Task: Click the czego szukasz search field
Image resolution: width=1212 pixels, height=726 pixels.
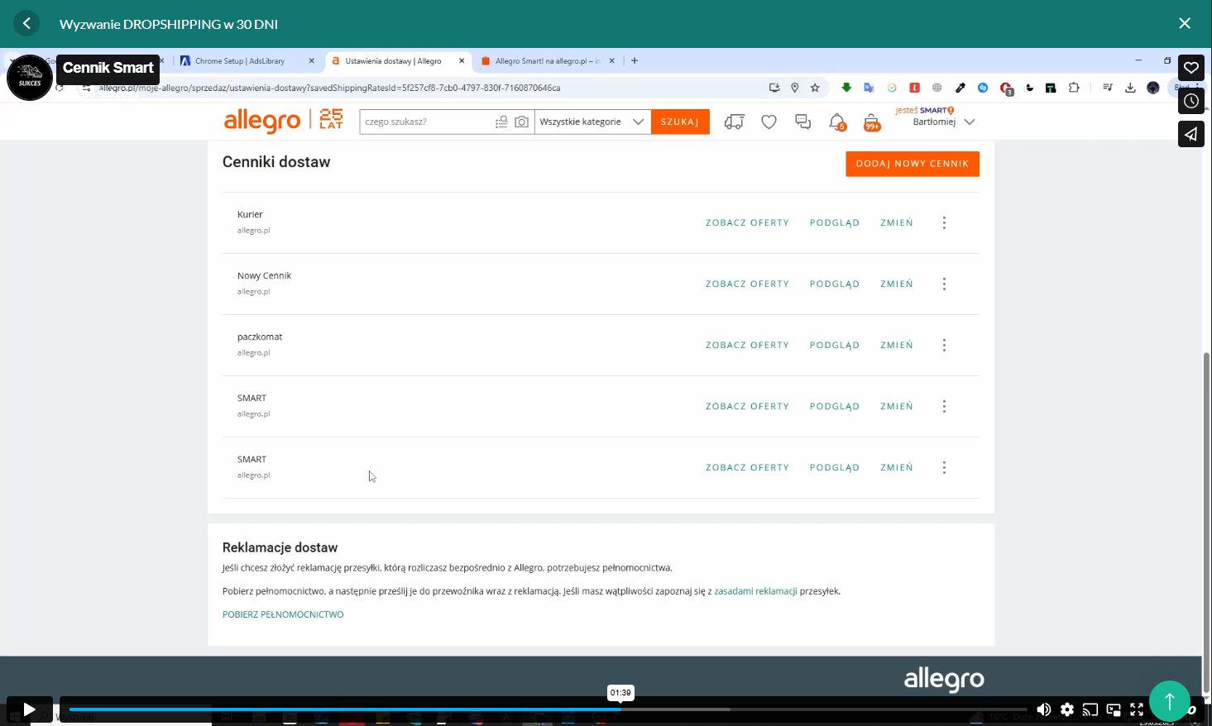Action: click(x=426, y=122)
